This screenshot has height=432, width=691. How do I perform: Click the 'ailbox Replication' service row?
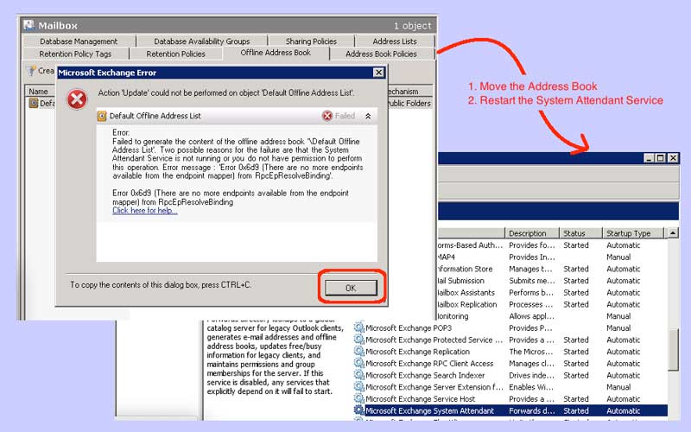coord(552,305)
